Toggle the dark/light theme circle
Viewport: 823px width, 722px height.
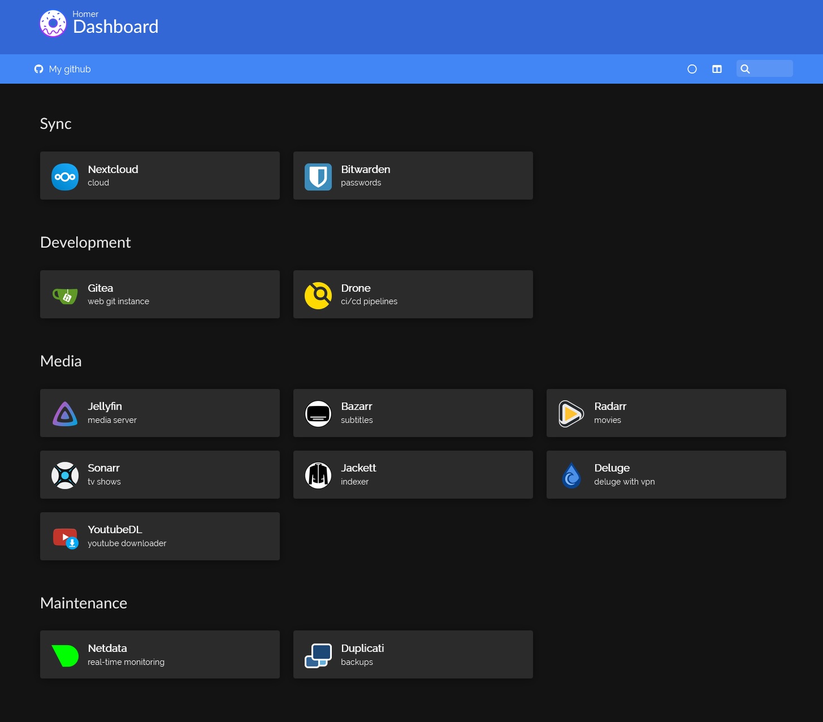point(692,69)
